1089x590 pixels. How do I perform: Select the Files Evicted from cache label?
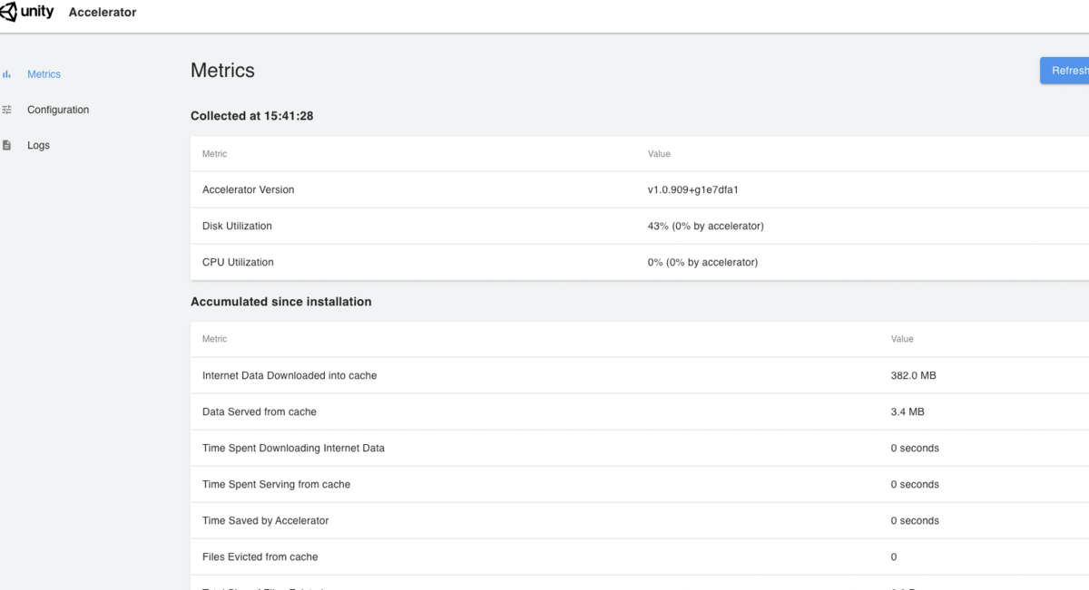tap(260, 556)
